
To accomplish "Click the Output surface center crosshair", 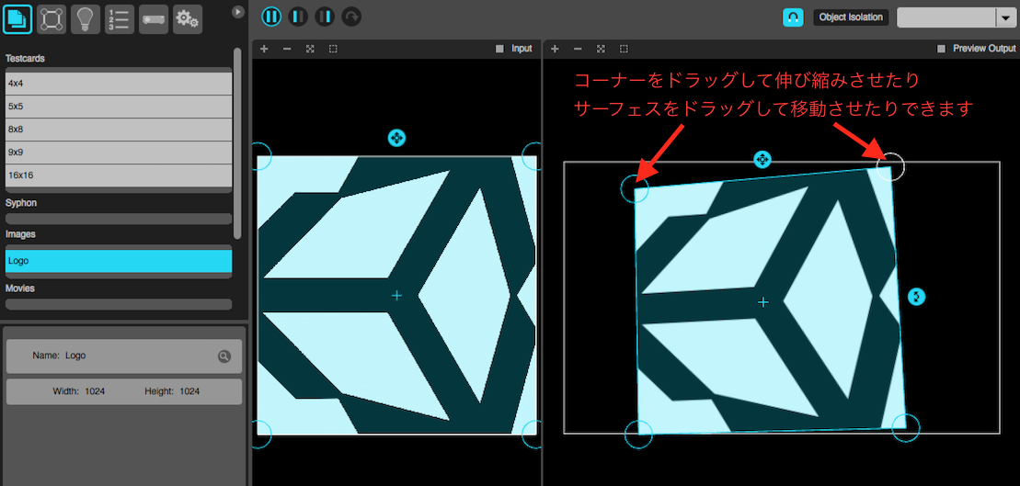I will tap(763, 302).
